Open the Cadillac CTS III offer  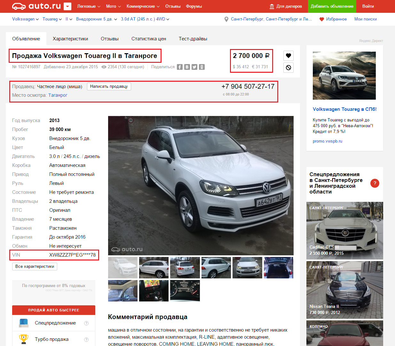[345, 231]
